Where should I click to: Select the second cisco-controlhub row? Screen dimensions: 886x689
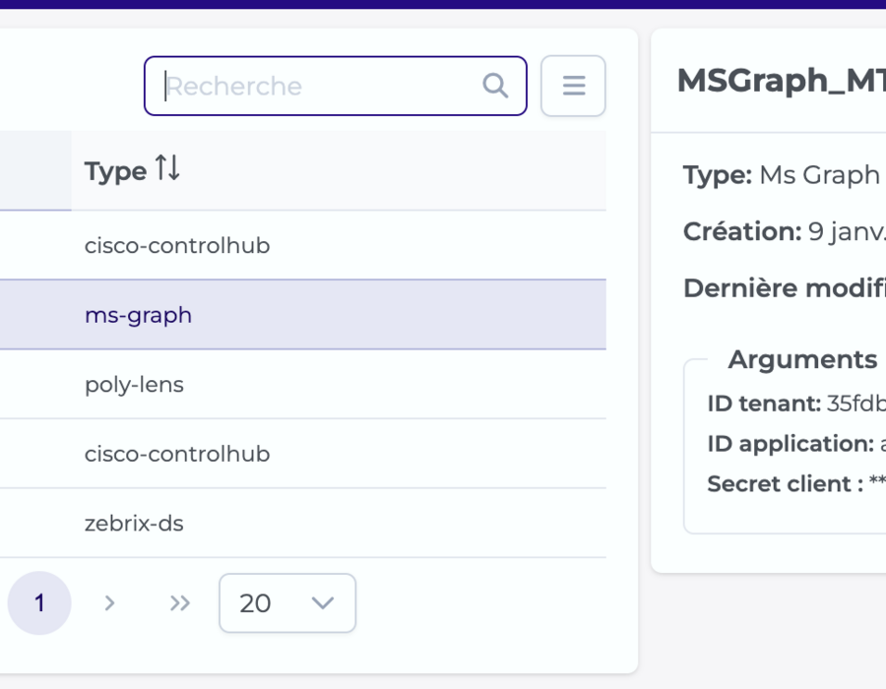[x=303, y=454]
